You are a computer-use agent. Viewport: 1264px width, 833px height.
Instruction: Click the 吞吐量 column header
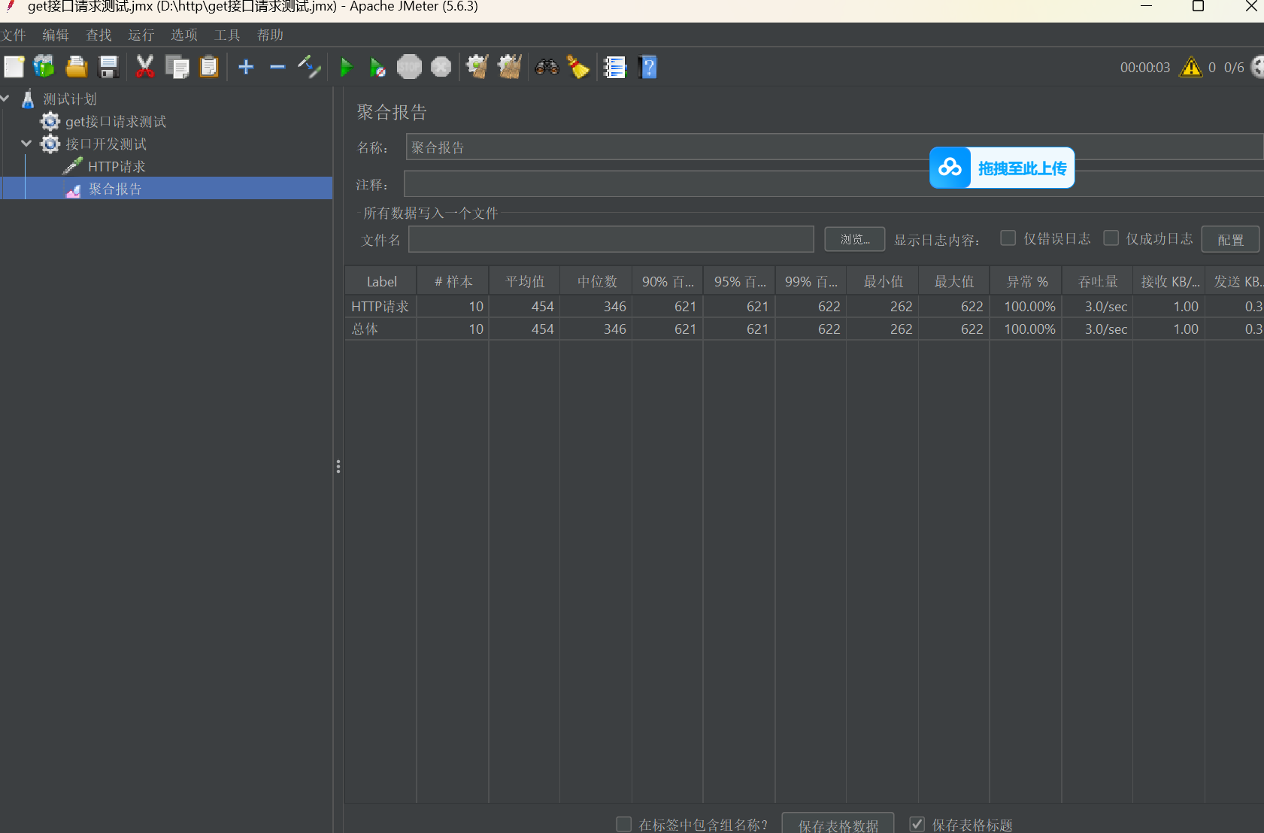pyautogui.click(x=1098, y=281)
